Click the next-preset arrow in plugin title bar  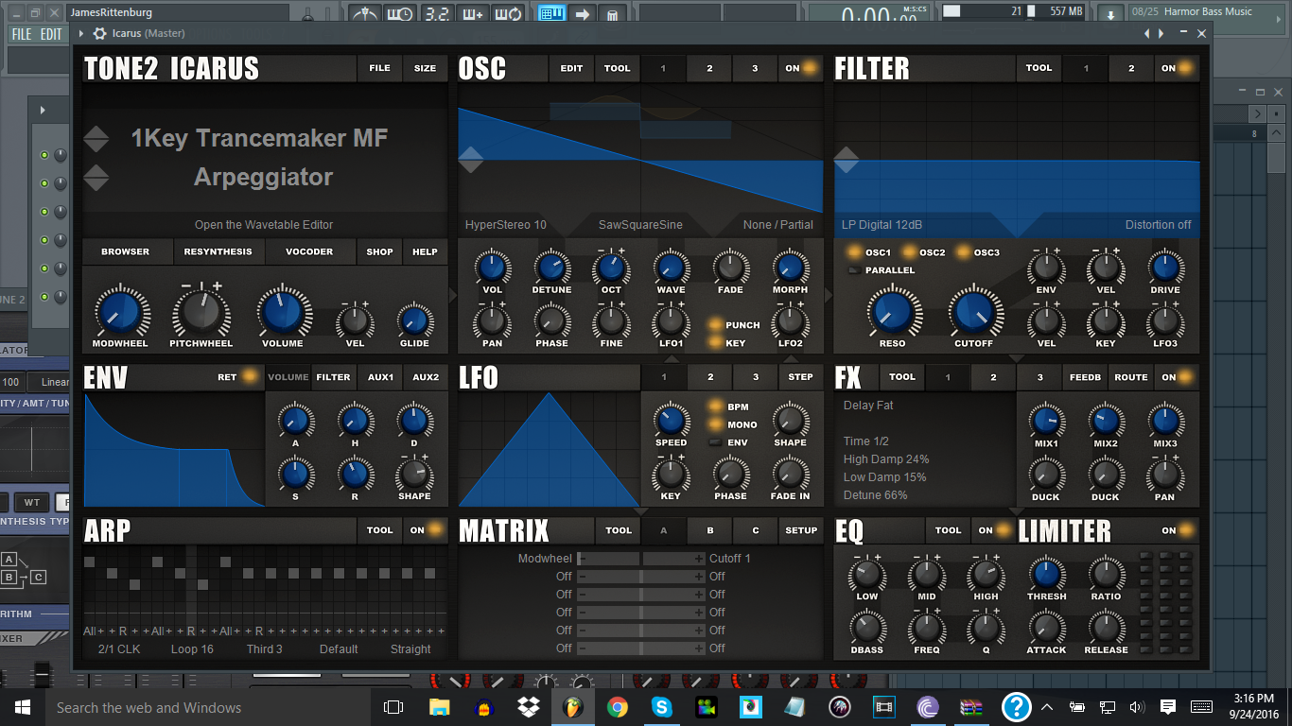coord(1161,33)
